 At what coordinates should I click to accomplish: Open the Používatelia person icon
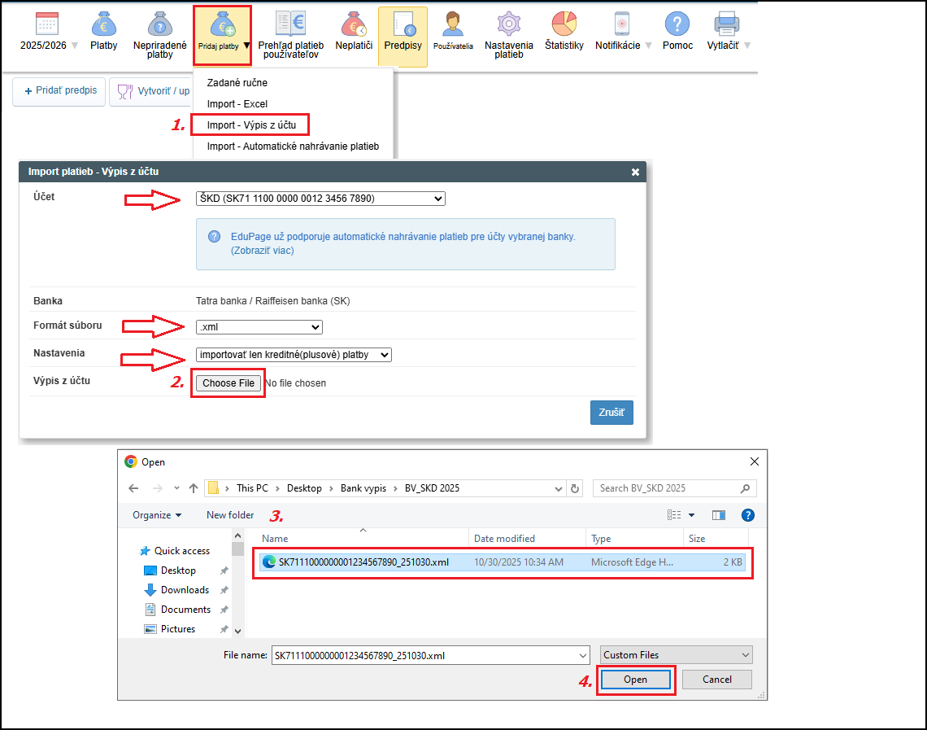[453, 24]
